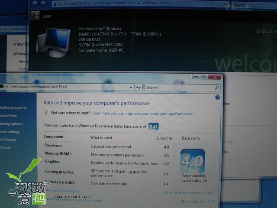The image size is (277, 208).
Task: Click the light bulb tip icon
Action: tap(46, 113)
